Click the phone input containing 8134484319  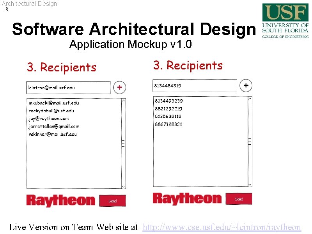coord(195,85)
